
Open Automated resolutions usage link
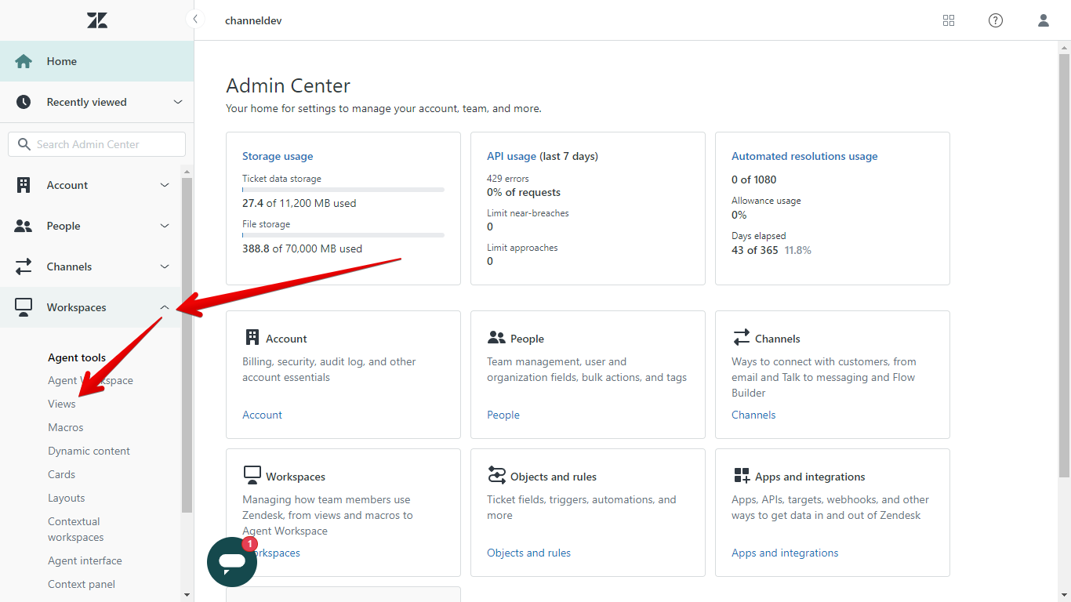pos(804,156)
